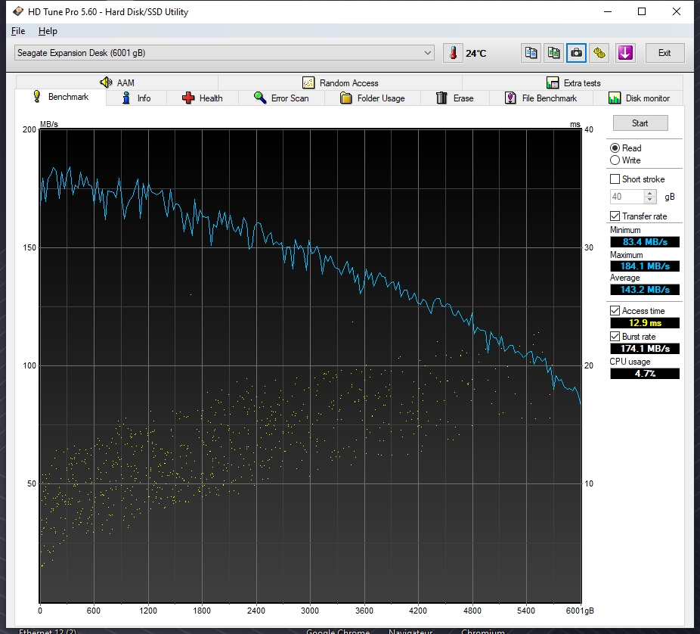
Task: Open the File menu
Action: [x=18, y=31]
